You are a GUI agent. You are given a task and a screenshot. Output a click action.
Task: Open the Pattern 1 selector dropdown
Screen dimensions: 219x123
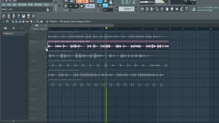click(126, 9)
